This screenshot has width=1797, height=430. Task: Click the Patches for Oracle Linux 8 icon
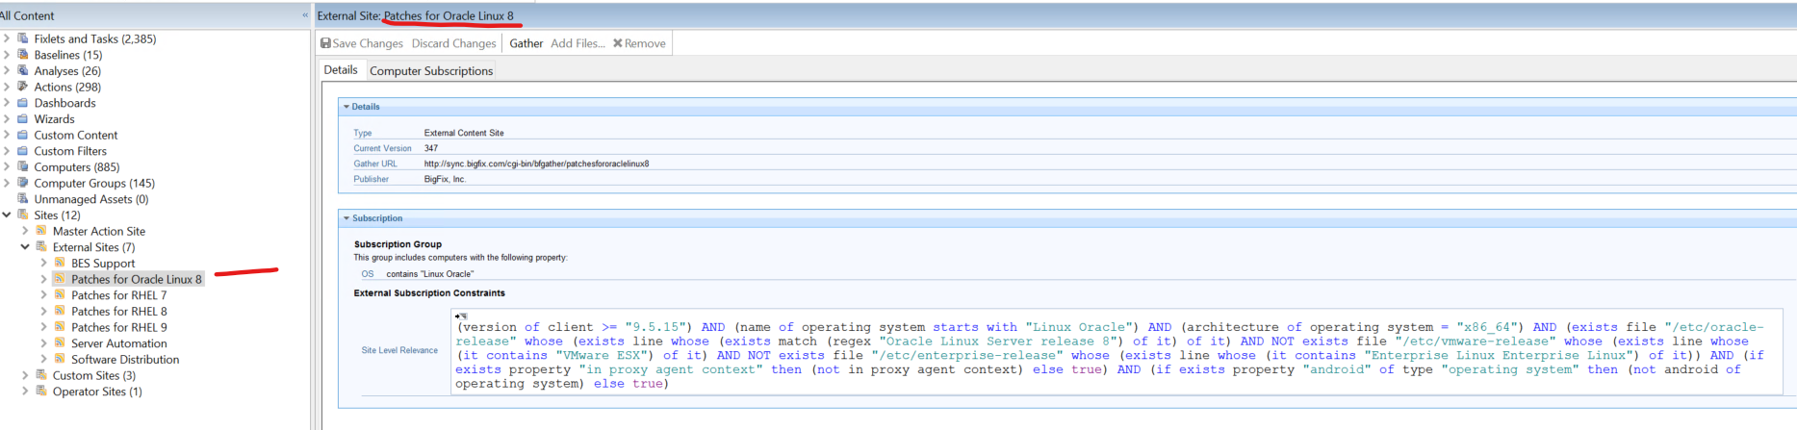pyautogui.click(x=60, y=279)
